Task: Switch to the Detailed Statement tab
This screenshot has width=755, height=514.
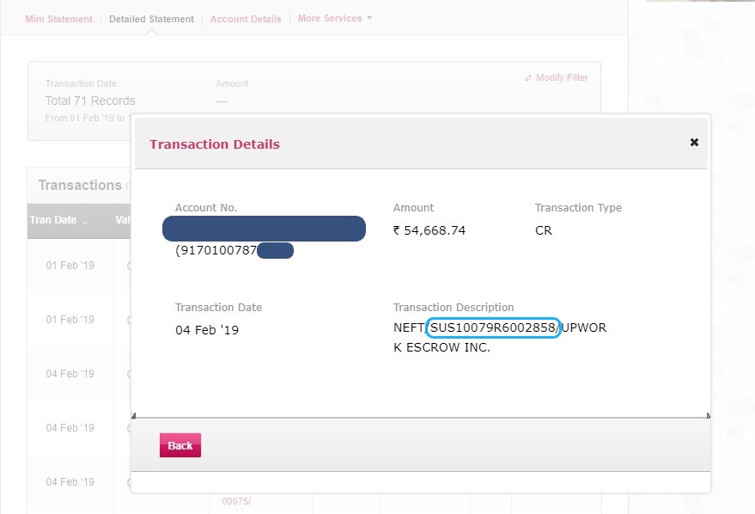Action: (151, 19)
